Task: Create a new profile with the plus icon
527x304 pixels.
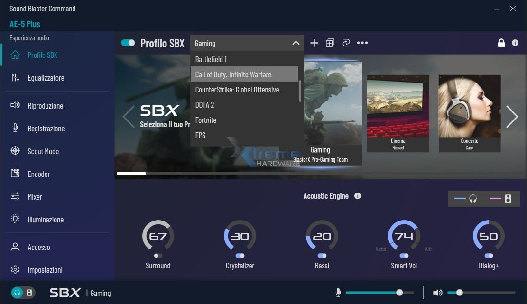Action: tap(314, 43)
